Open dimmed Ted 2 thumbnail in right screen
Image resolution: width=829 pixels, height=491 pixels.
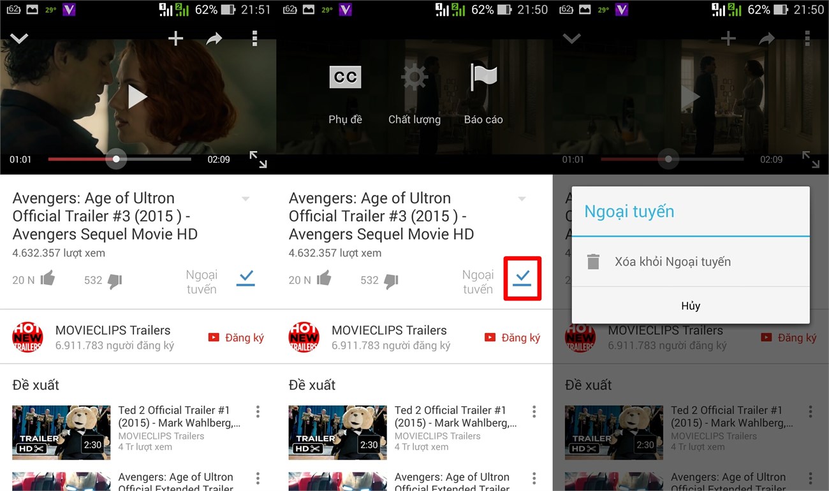click(614, 432)
